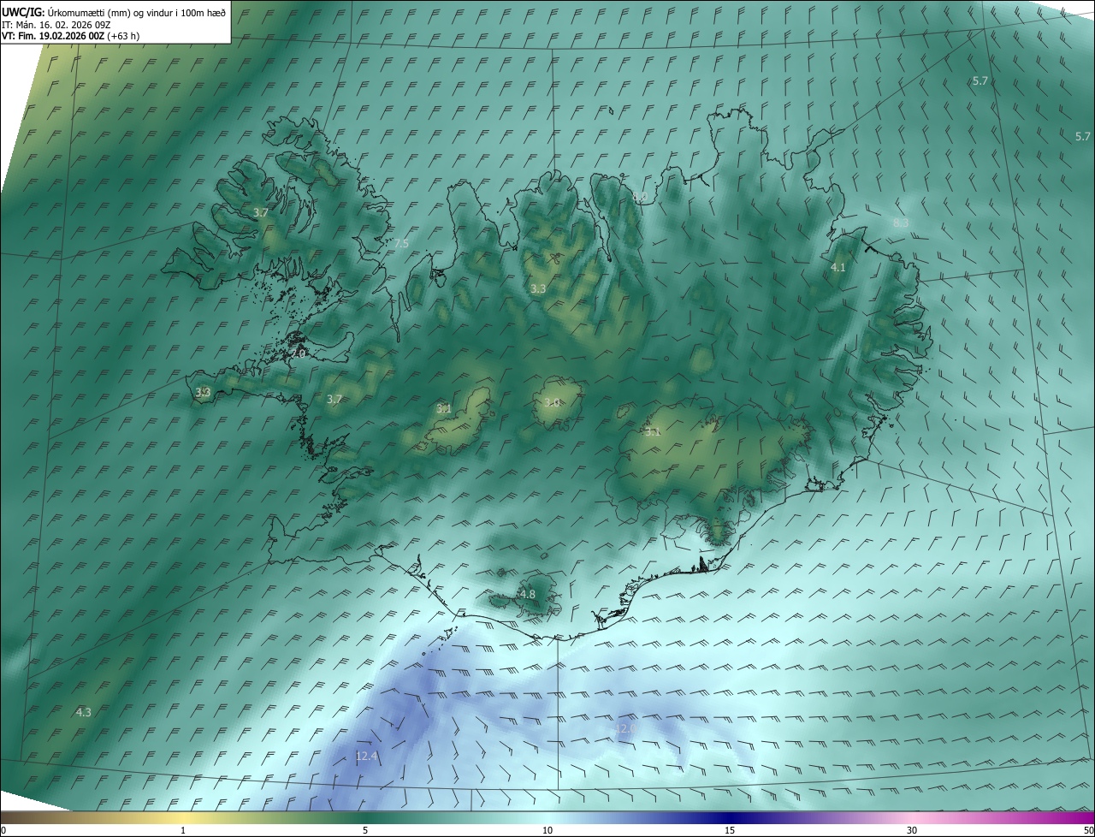Click the 30 tick on the color legend

tap(912, 830)
